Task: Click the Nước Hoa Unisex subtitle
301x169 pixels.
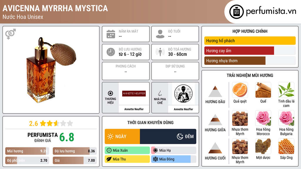Action: pyautogui.click(x=23, y=17)
